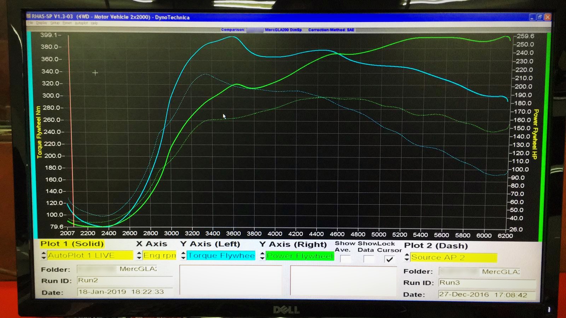Open the Autoplot menu
The image size is (566, 318).
[81, 23]
